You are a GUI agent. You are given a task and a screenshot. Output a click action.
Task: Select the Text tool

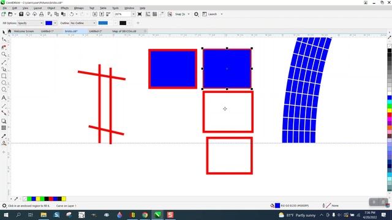click(x=4, y=98)
